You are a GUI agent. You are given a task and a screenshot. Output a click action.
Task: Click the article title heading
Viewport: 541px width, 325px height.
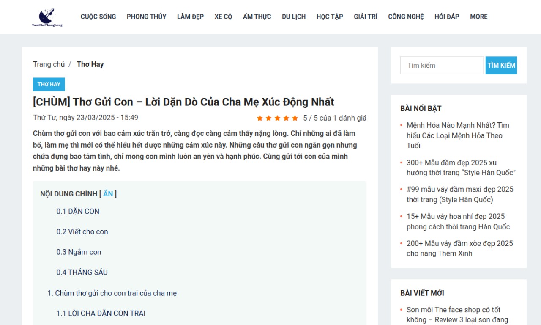pyautogui.click(x=183, y=102)
